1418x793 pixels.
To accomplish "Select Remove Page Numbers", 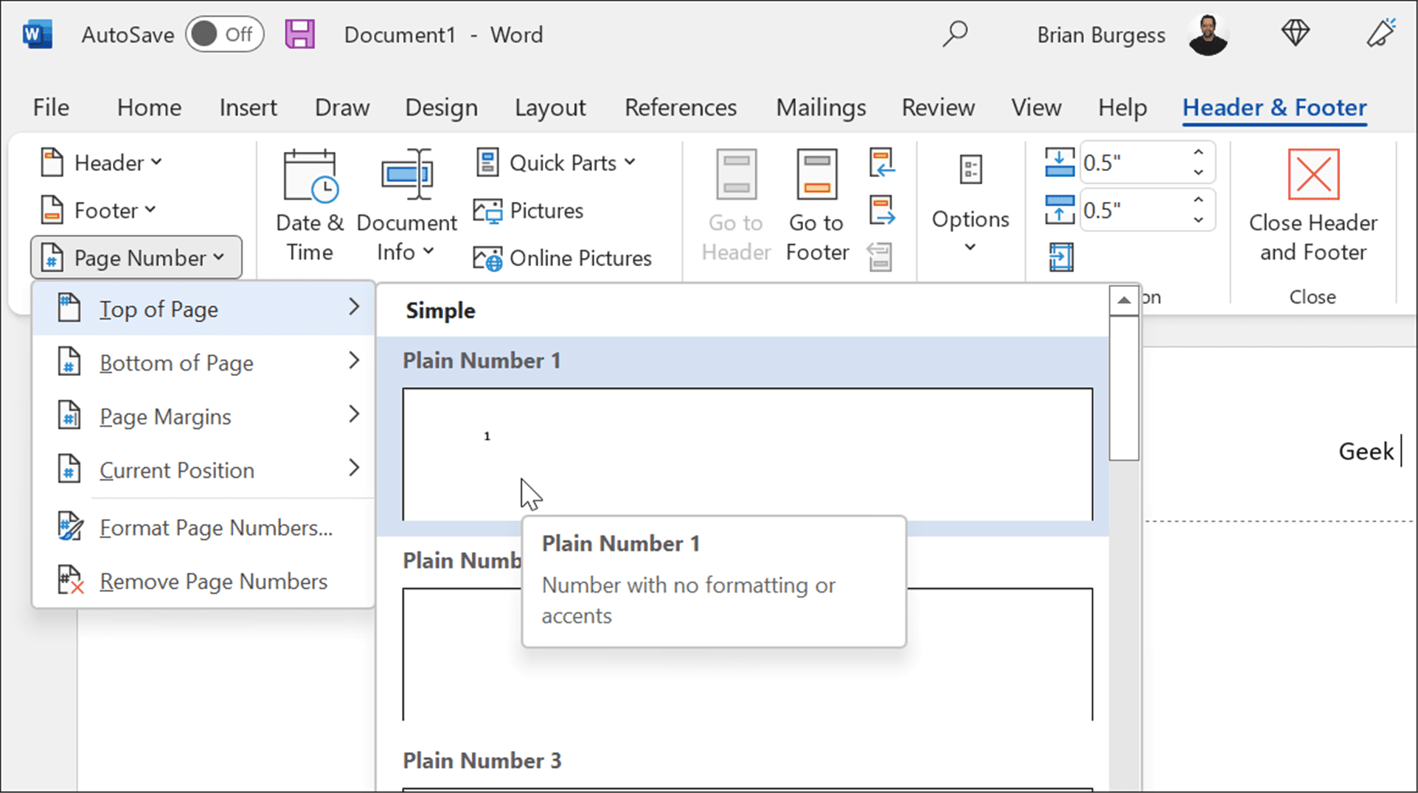I will click(213, 581).
